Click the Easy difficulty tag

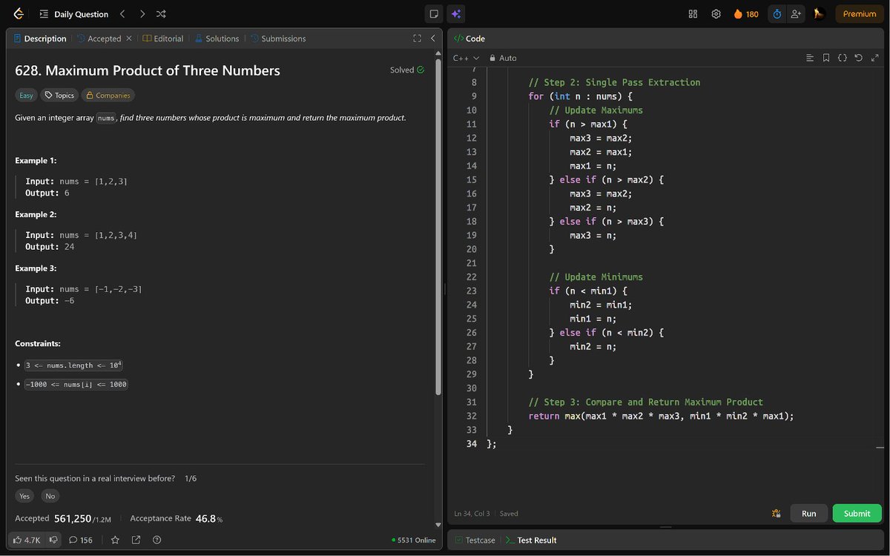[x=27, y=95]
